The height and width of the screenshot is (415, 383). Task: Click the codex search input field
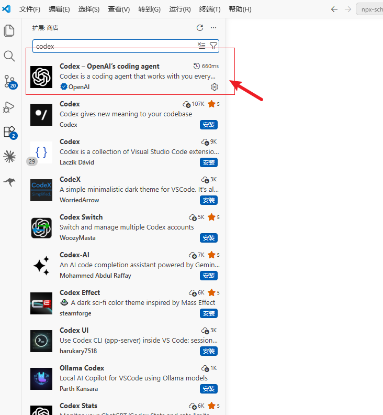116,46
